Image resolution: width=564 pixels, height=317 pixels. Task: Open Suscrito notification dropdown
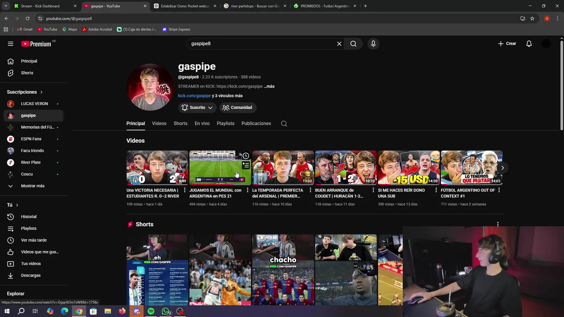[x=197, y=107]
